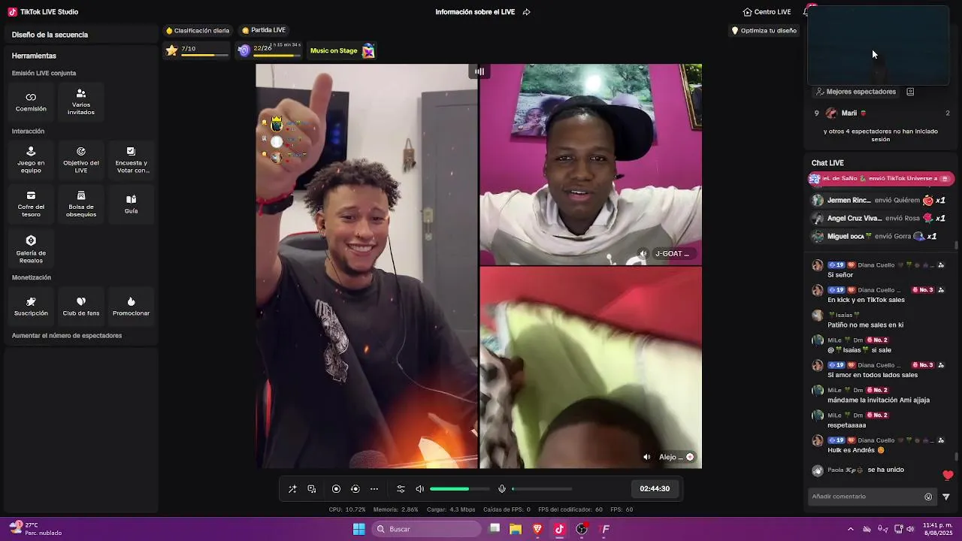Click the 02:44:30 live timer

tap(655, 488)
